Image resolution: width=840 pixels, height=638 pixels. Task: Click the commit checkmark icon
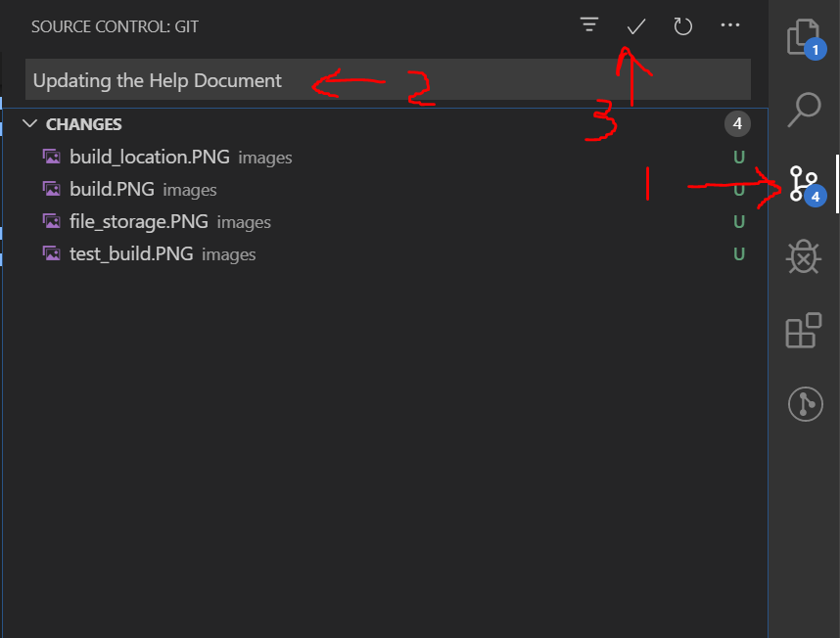click(x=634, y=26)
